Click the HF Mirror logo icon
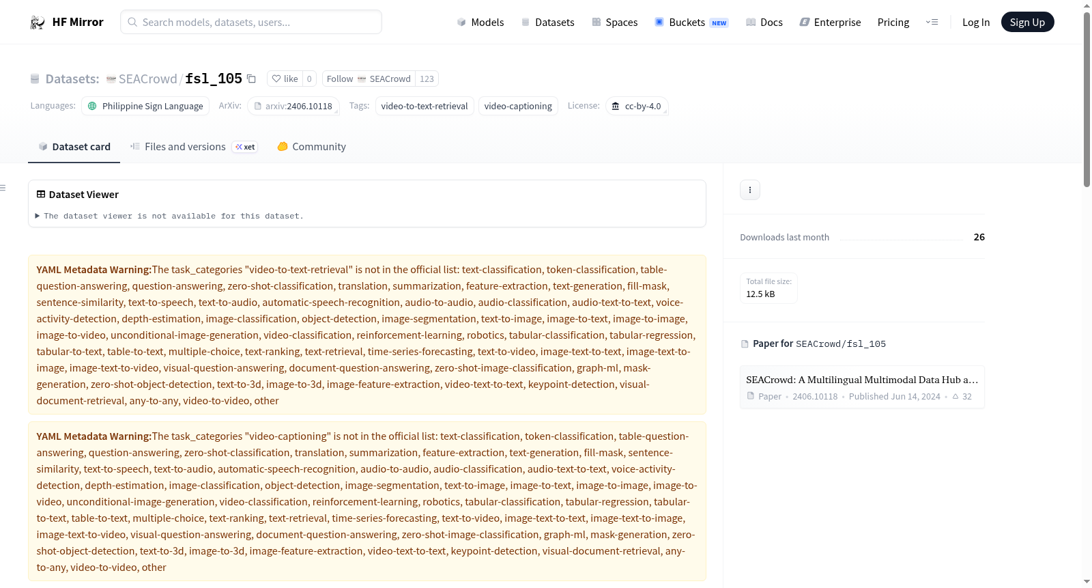 point(38,23)
